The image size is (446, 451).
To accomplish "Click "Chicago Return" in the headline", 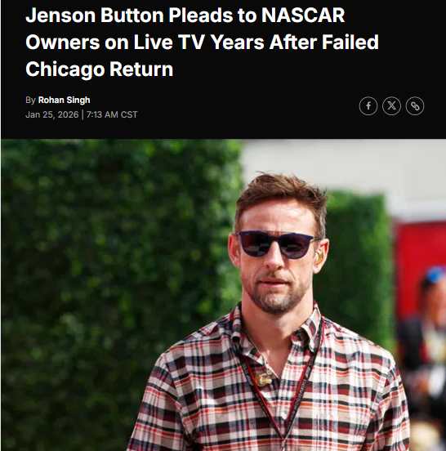I will pyautogui.click(x=99, y=69).
